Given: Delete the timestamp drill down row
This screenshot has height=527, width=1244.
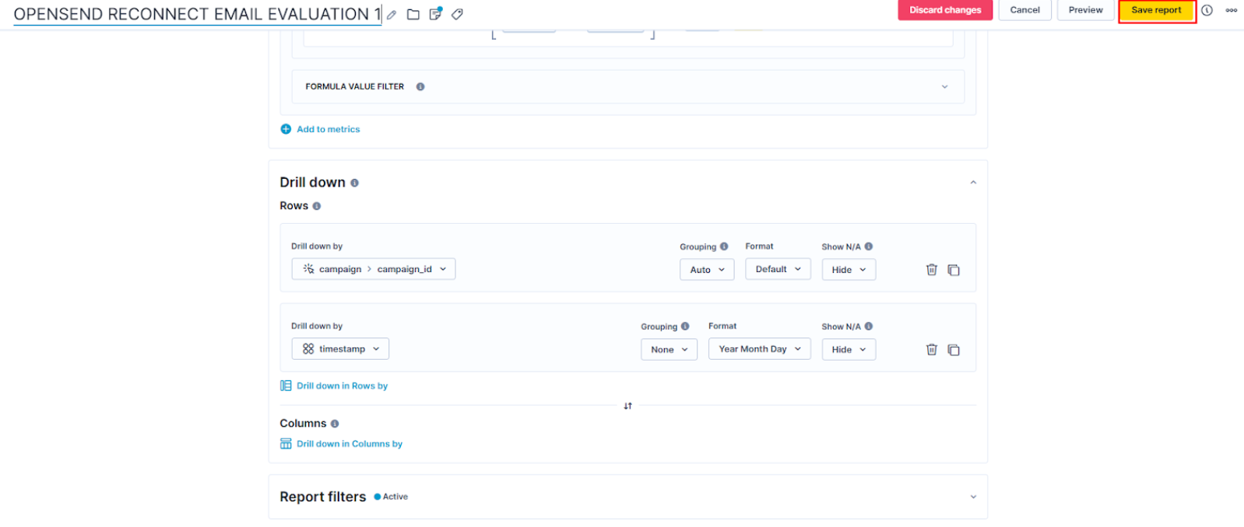Looking at the screenshot, I should [x=931, y=350].
